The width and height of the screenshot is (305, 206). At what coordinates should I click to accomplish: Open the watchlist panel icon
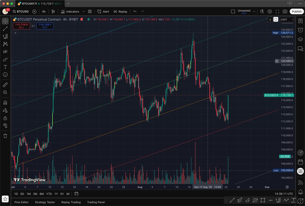pos(300,21)
